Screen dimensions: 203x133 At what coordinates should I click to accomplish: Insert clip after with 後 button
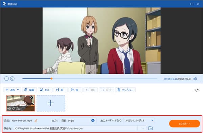coord(75,90)
